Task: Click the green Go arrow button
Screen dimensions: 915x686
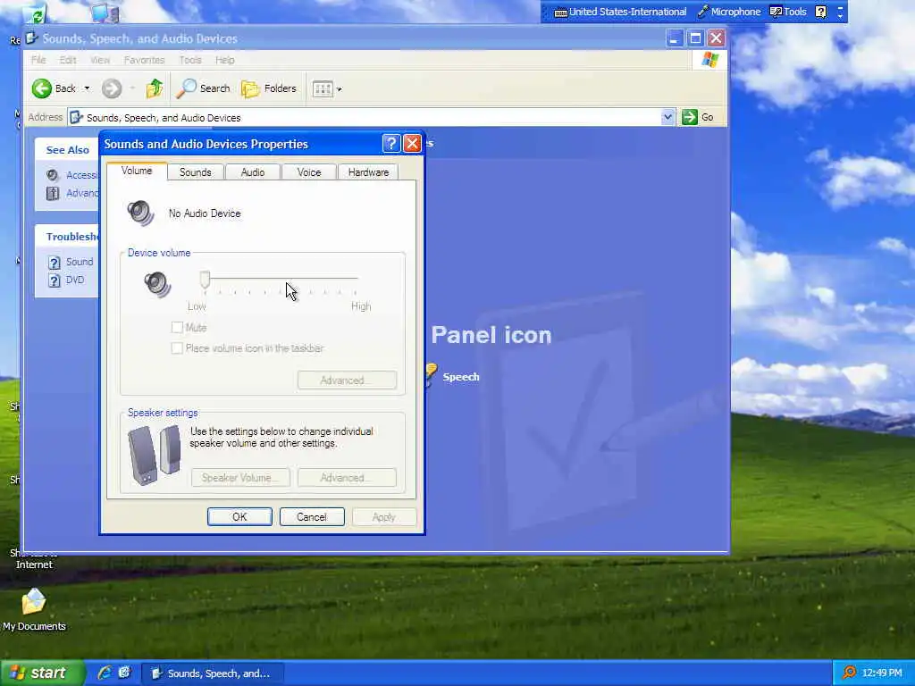Action: coord(689,117)
